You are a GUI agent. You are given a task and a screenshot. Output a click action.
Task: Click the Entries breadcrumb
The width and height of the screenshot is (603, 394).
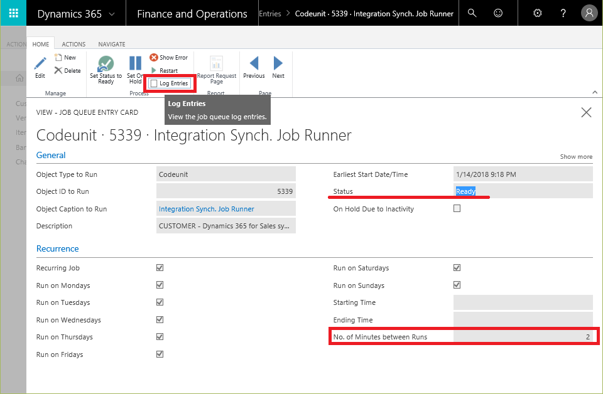(x=270, y=13)
